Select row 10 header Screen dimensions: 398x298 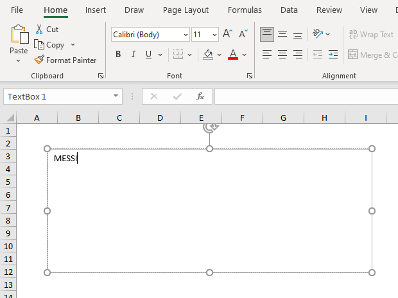(x=8, y=246)
